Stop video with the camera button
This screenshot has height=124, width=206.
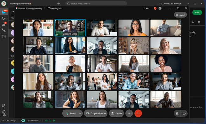(x=94, y=113)
